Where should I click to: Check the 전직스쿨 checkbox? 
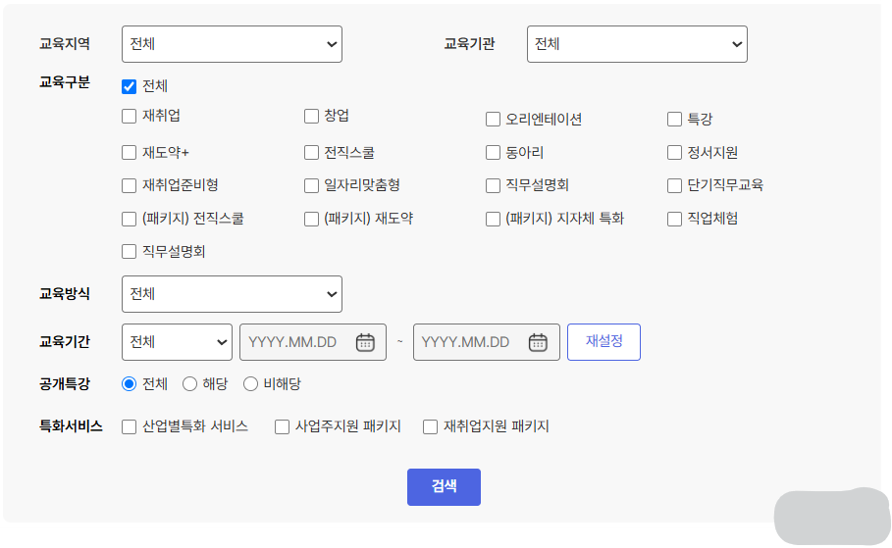tap(311, 152)
